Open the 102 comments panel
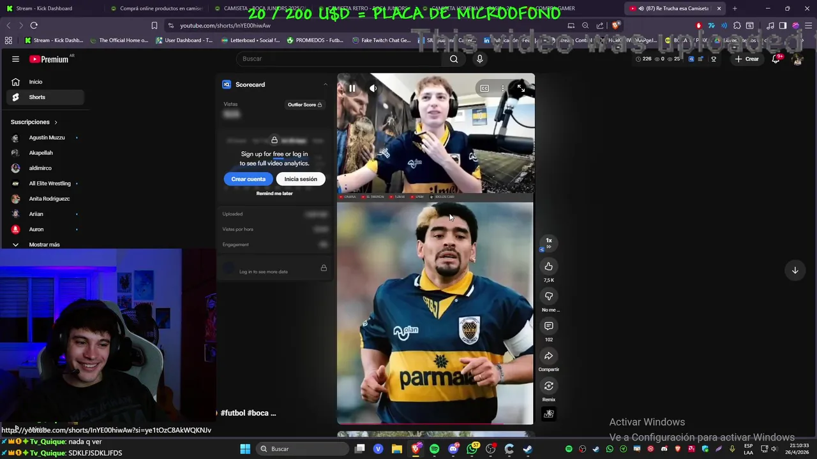This screenshot has width=817, height=459. (x=548, y=326)
